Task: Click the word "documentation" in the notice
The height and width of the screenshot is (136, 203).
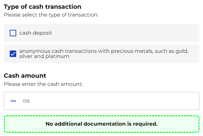Action: (105, 124)
